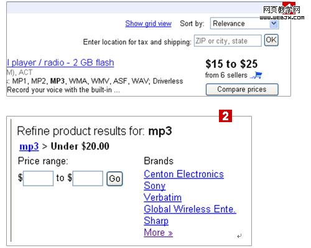Click the red number 2 marker

[x=225, y=116]
